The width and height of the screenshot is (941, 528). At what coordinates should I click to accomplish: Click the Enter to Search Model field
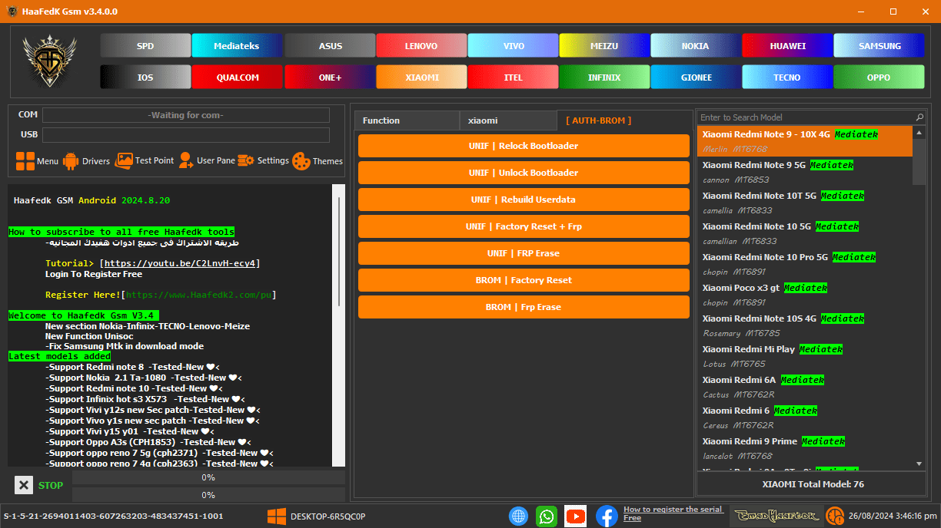806,117
